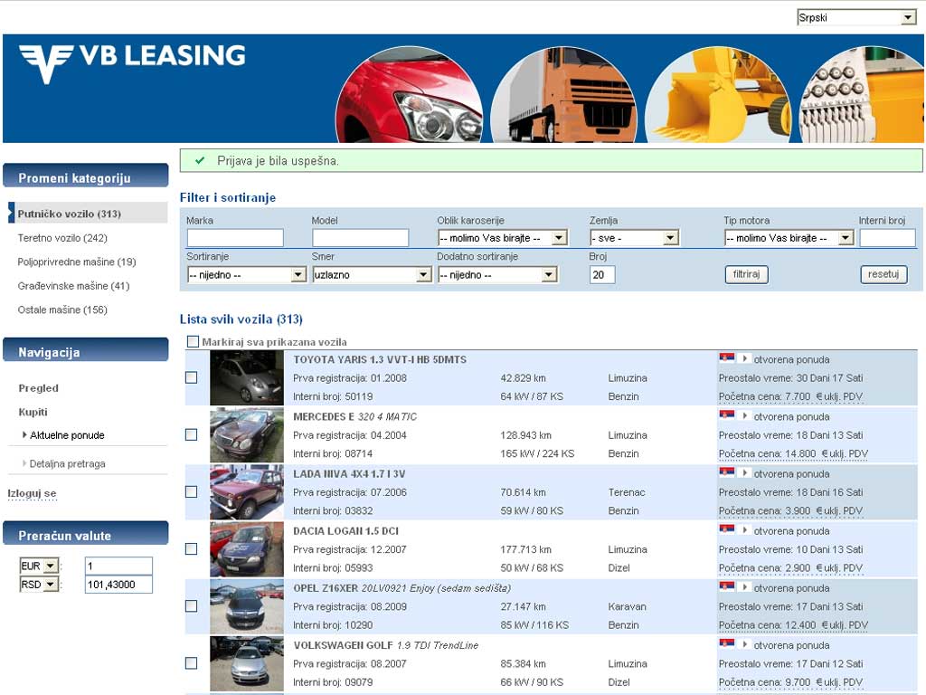Click the 'resetuj' button

(883, 274)
